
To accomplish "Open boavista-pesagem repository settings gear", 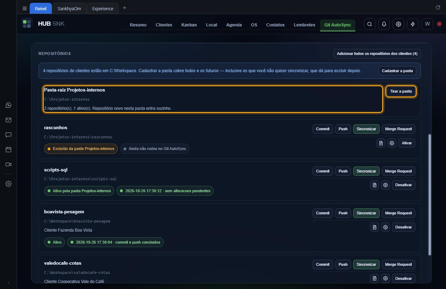I will pos(386,227).
